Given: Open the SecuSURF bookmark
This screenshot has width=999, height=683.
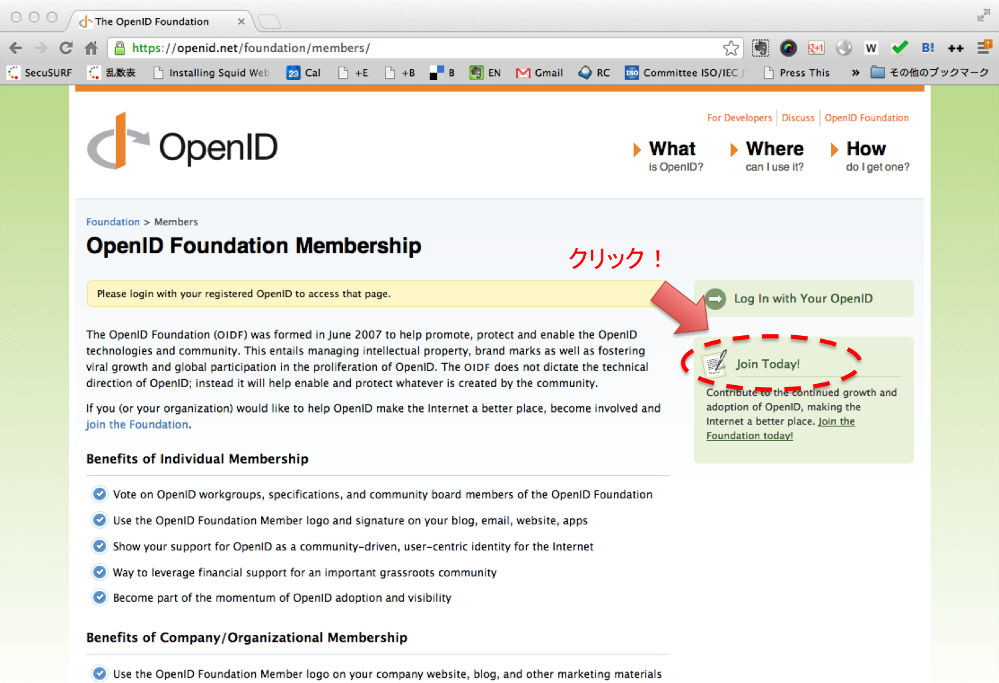Looking at the screenshot, I should pyautogui.click(x=39, y=73).
